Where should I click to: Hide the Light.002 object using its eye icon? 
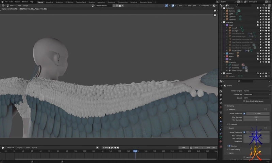(263, 19)
